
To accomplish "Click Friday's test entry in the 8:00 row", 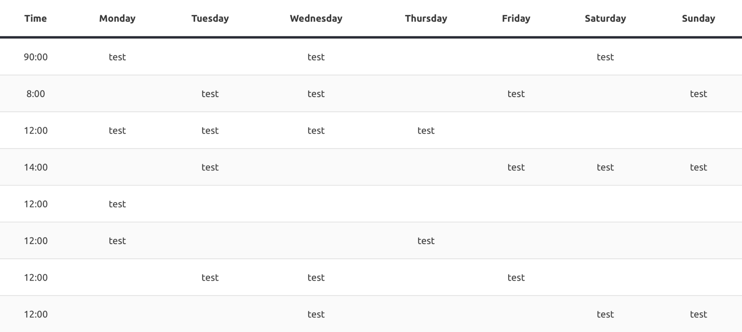I will click(516, 94).
